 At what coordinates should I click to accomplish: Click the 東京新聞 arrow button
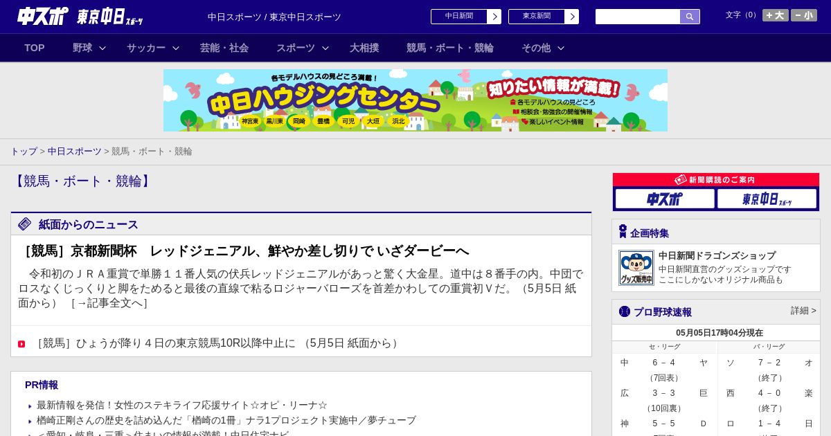point(571,17)
